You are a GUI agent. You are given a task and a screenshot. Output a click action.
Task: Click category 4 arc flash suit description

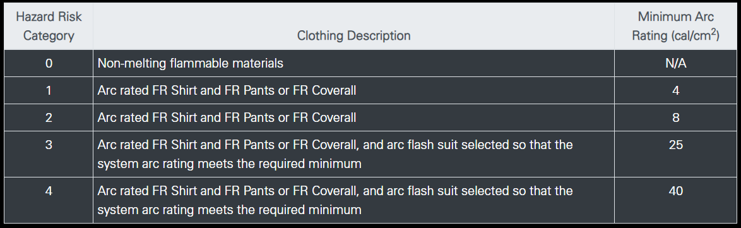coord(335,200)
